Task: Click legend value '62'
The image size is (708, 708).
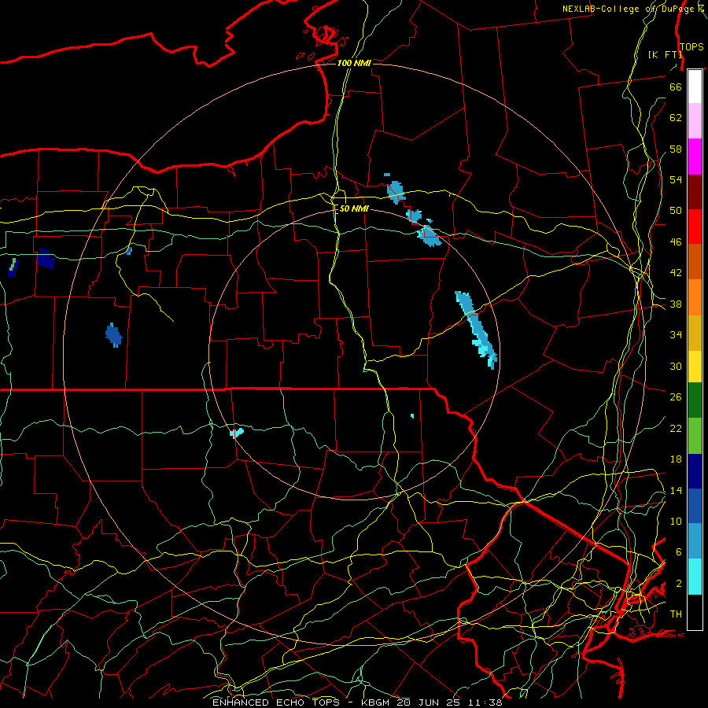Action: pos(676,118)
